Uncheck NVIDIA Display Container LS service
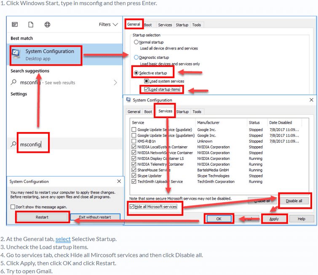The width and height of the screenshot is (318, 275). tap(134, 159)
